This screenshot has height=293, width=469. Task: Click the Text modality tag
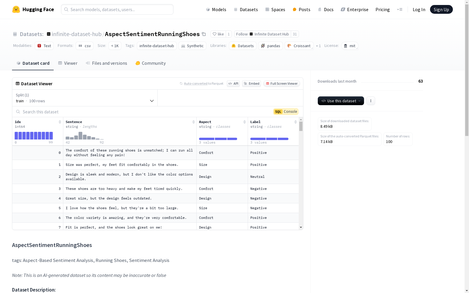[x=44, y=46]
